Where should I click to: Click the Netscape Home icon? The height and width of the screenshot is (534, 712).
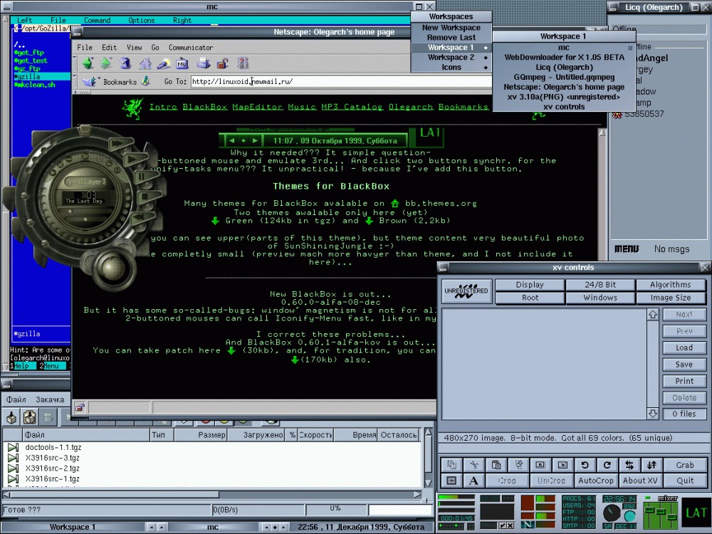pyautogui.click(x=145, y=63)
